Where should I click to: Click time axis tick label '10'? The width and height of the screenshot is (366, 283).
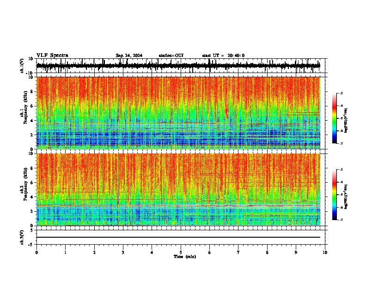[x=325, y=252]
